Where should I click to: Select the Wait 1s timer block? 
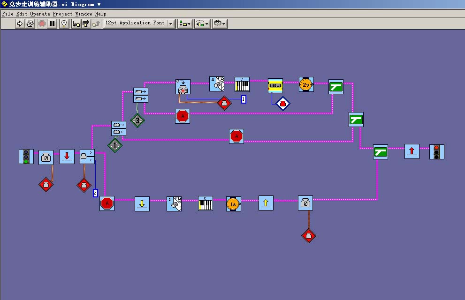coord(233,204)
